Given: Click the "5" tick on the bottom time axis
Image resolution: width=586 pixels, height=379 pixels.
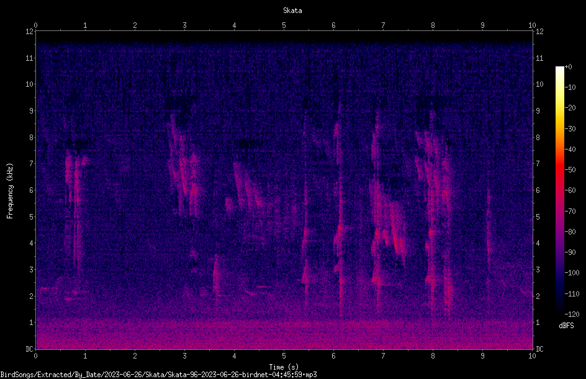Looking at the screenshot, I should 284,356.
